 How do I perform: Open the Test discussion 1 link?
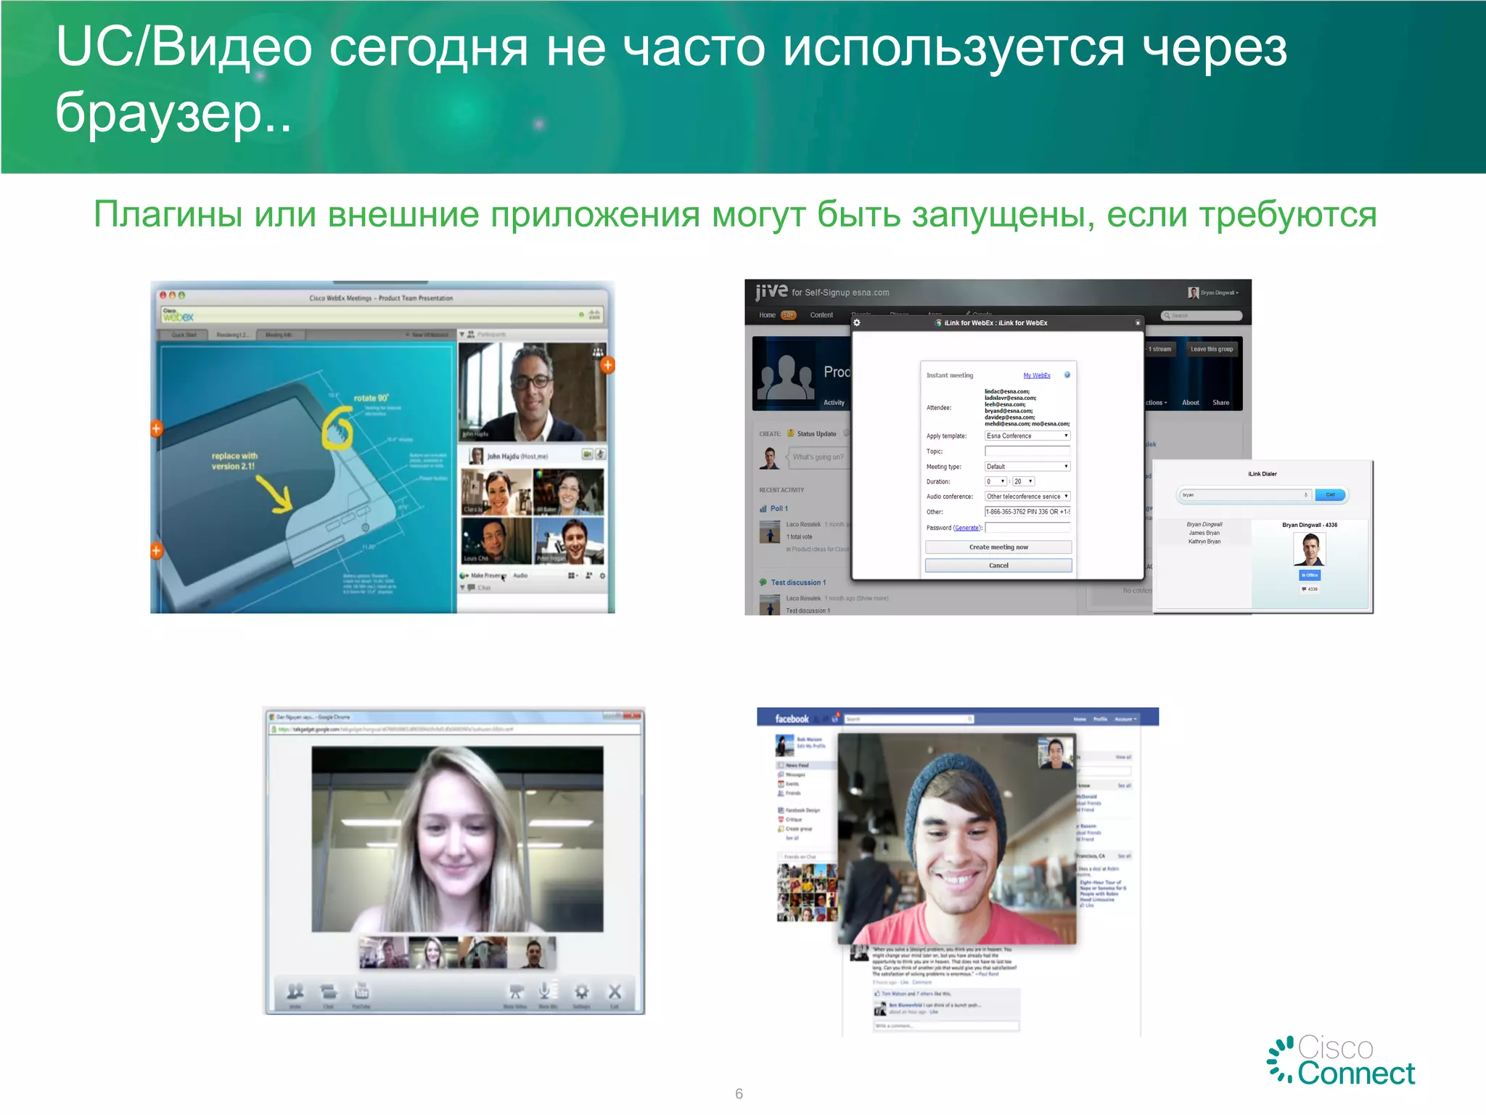click(x=798, y=583)
